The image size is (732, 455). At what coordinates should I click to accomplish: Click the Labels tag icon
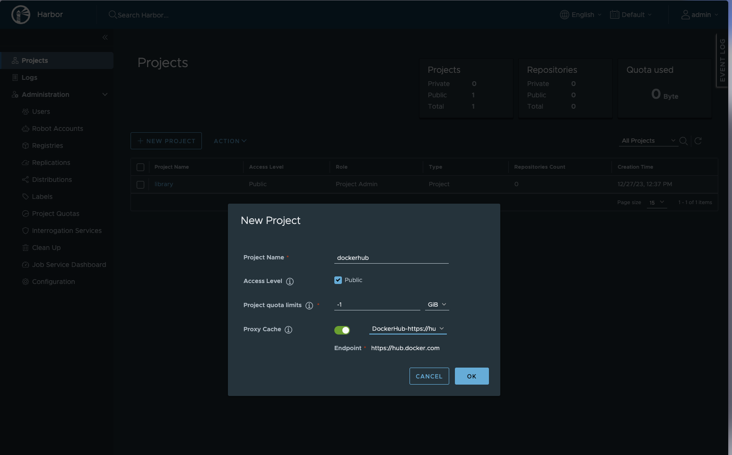pyautogui.click(x=26, y=197)
